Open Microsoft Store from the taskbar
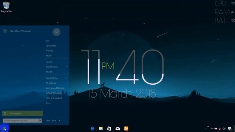The width and height of the screenshot is (235, 132). (109, 129)
